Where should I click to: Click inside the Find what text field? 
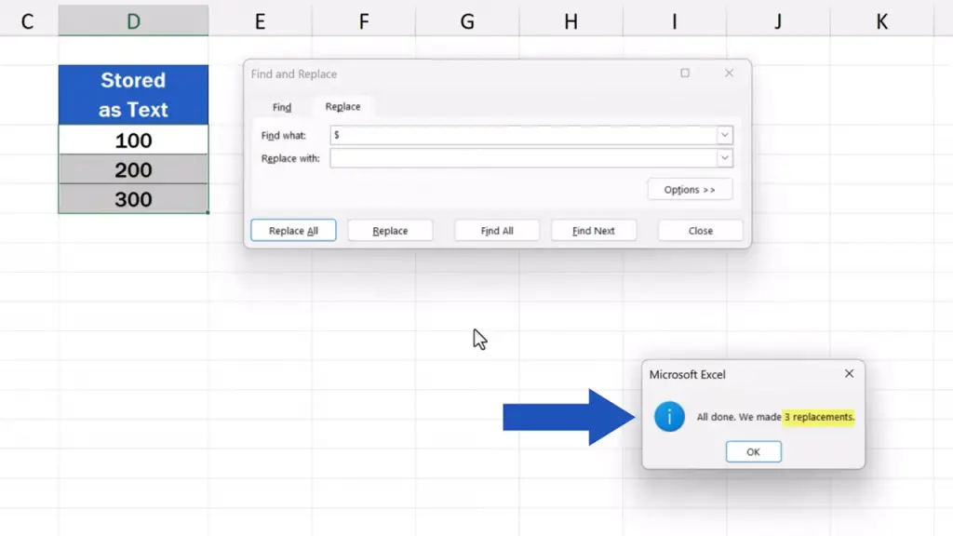pos(521,136)
